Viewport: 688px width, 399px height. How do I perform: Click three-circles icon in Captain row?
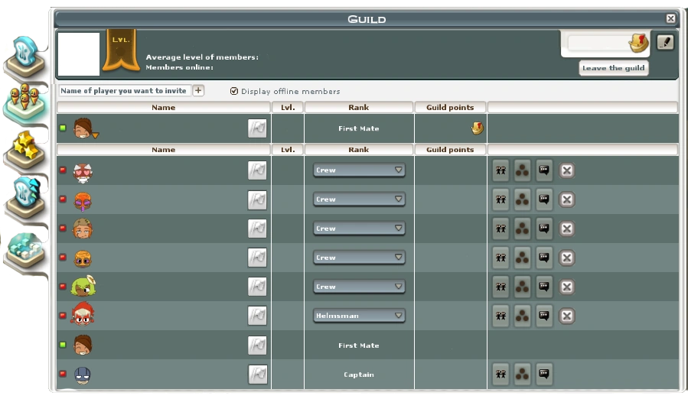(x=522, y=374)
